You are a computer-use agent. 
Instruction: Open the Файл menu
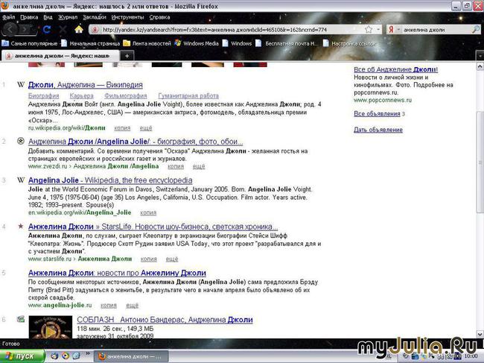click(9, 17)
